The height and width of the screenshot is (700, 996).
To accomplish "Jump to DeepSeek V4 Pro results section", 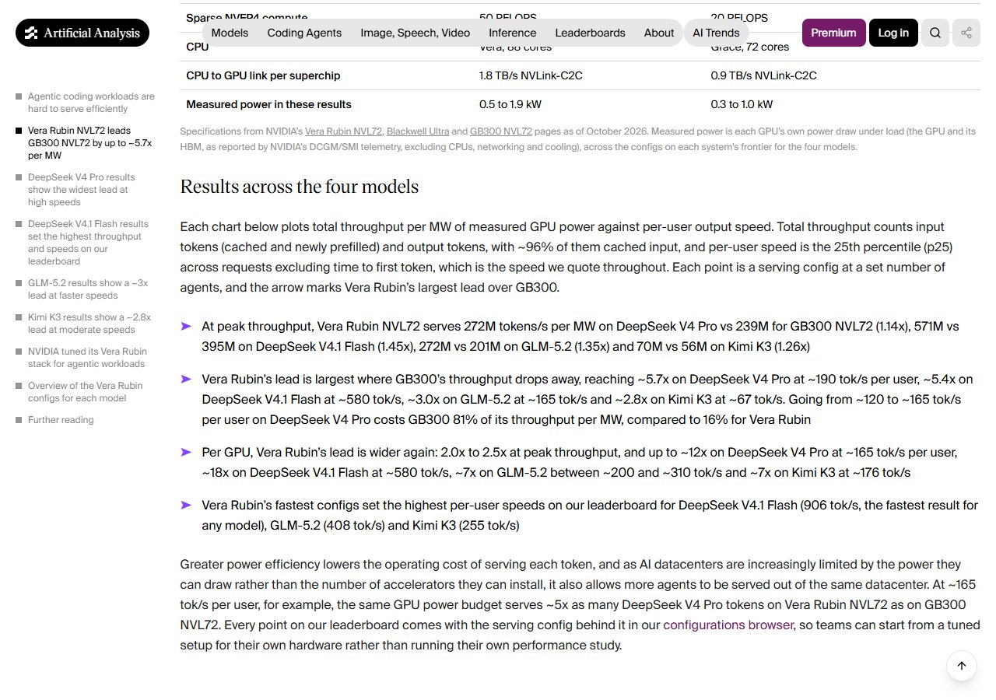I will [x=82, y=190].
